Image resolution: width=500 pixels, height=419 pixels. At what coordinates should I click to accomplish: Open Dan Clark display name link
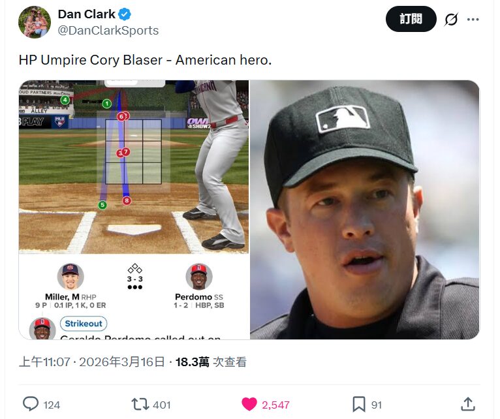tap(86, 14)
